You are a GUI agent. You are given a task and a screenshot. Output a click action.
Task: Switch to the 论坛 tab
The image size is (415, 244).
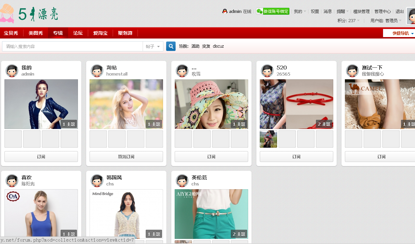78,33
